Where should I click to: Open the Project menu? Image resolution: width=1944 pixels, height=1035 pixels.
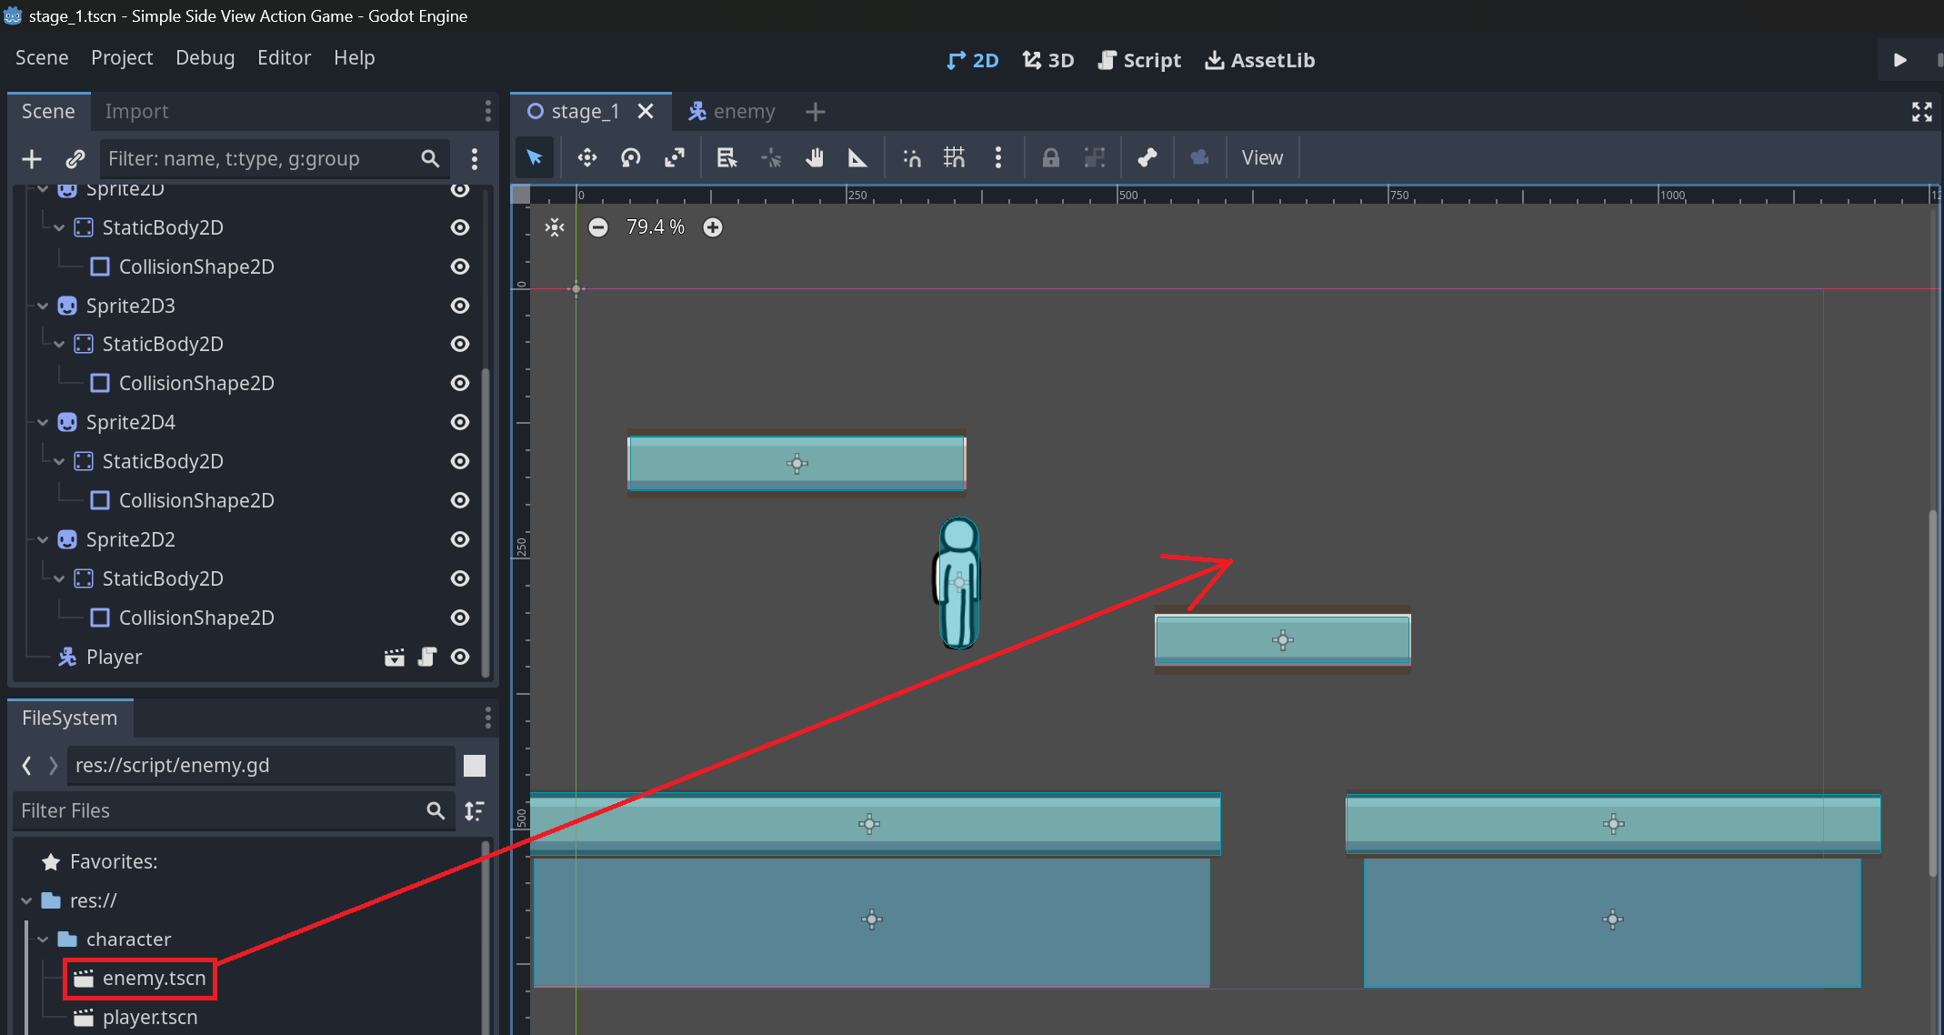(122, 58)
